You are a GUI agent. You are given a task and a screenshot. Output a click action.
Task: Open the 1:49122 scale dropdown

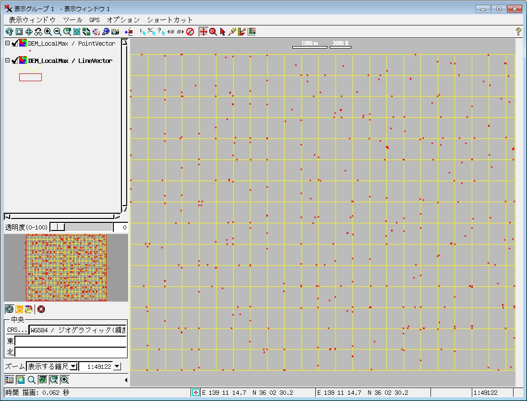click(x=117, y=366)
